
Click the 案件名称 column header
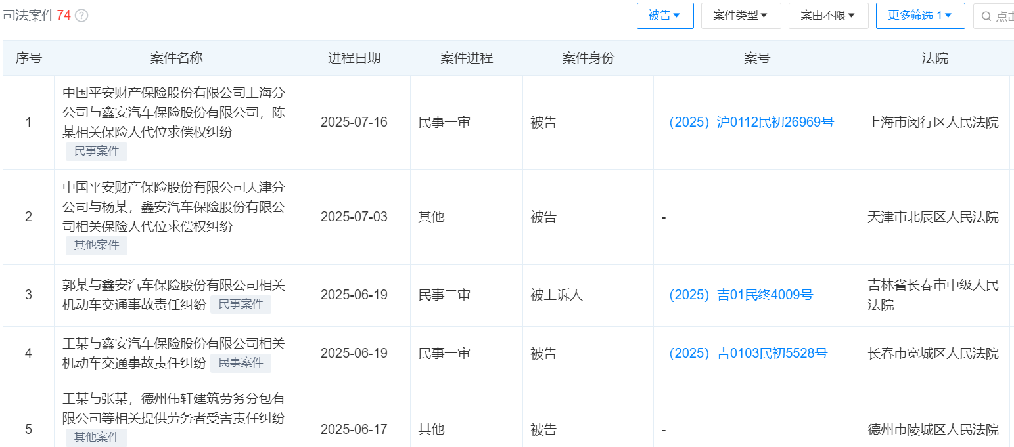click(176, 58)
